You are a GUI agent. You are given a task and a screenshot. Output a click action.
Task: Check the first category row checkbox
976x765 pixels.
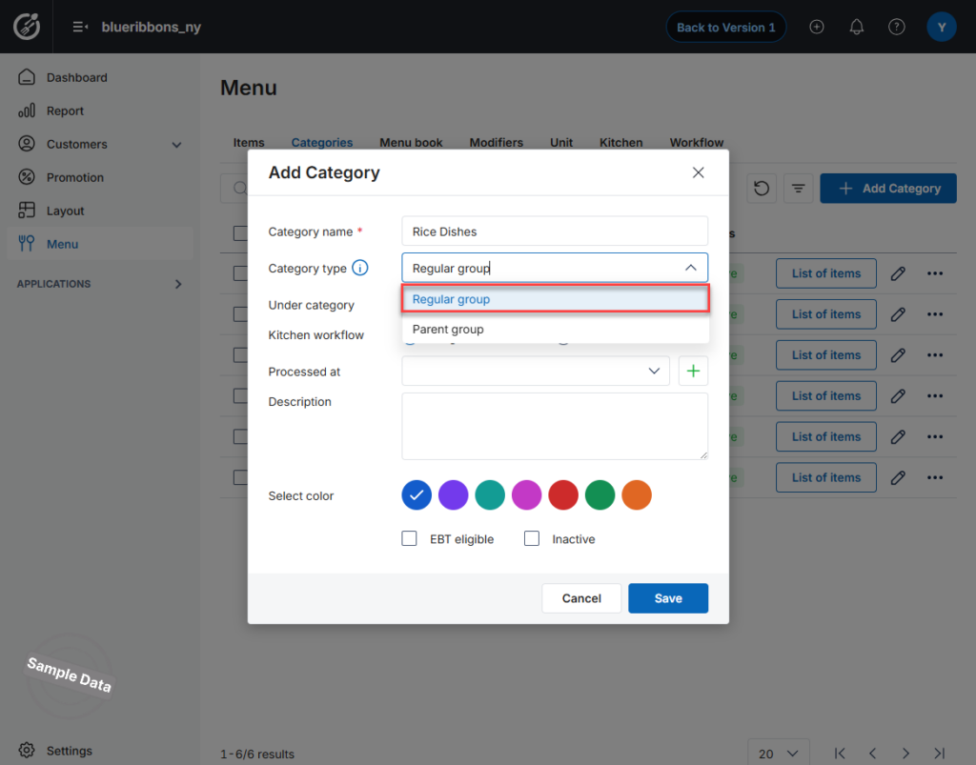240,273
